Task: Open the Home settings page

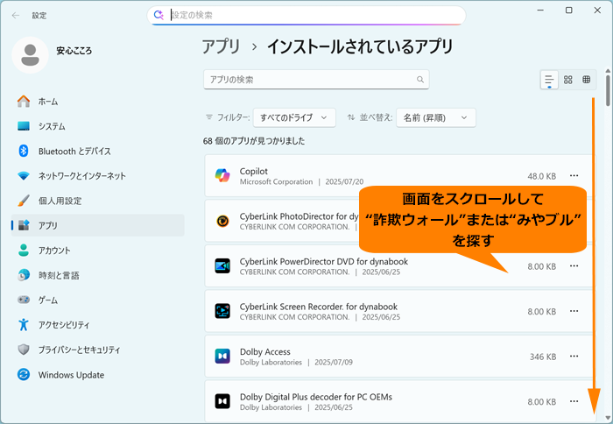Action: [x=98, y=102]
